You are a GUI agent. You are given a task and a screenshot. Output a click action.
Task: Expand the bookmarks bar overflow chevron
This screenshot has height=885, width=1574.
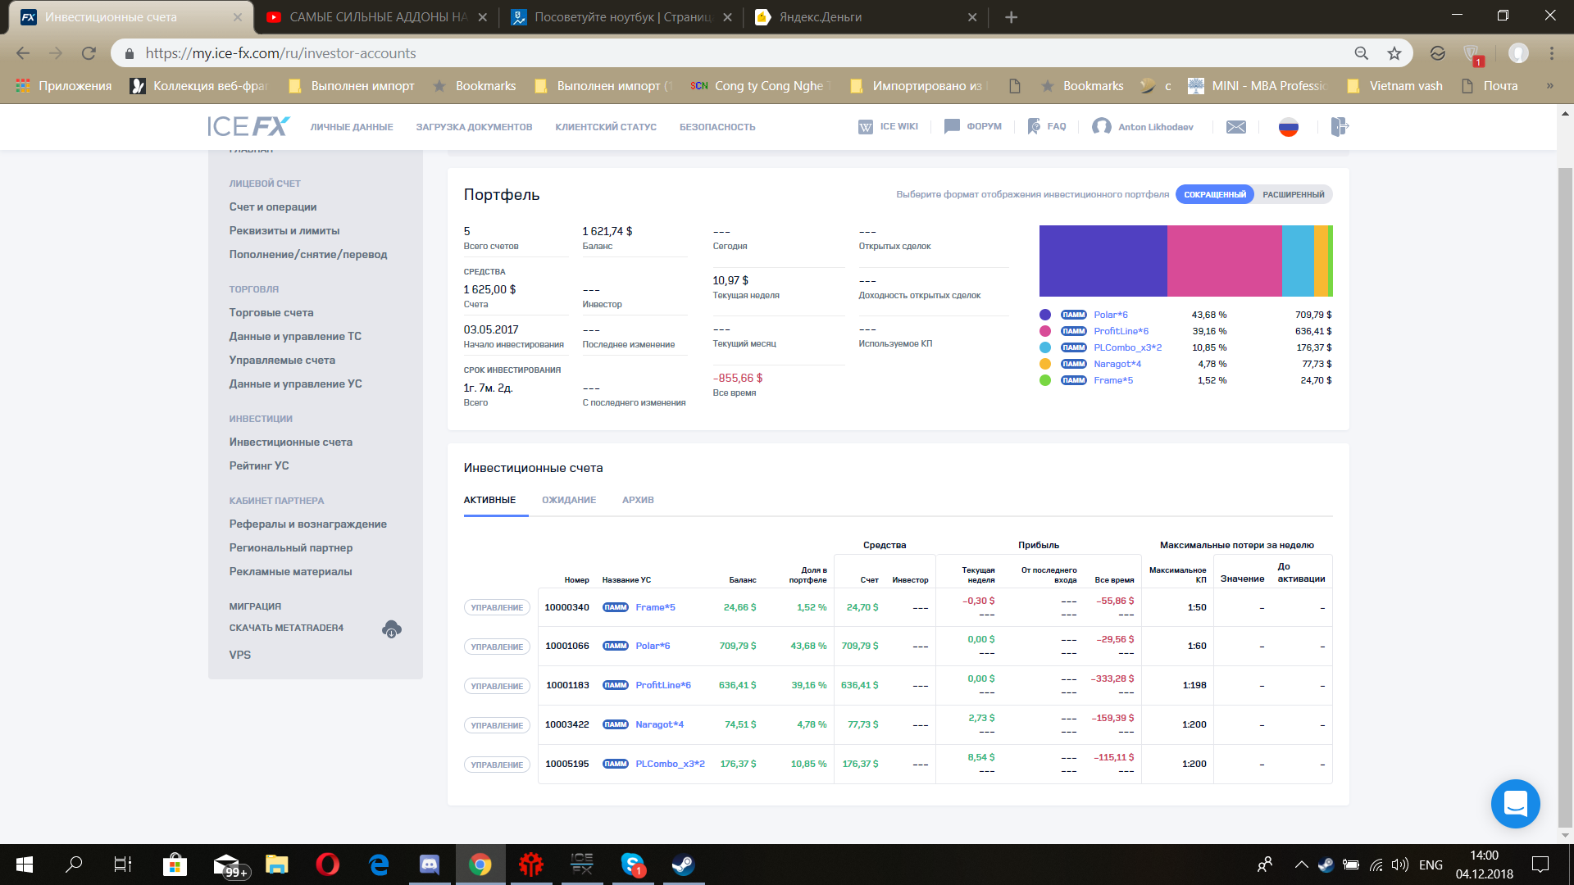(x=1549, y=86)
